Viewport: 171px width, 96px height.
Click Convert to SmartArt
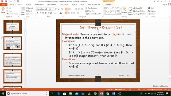[94, 14]
